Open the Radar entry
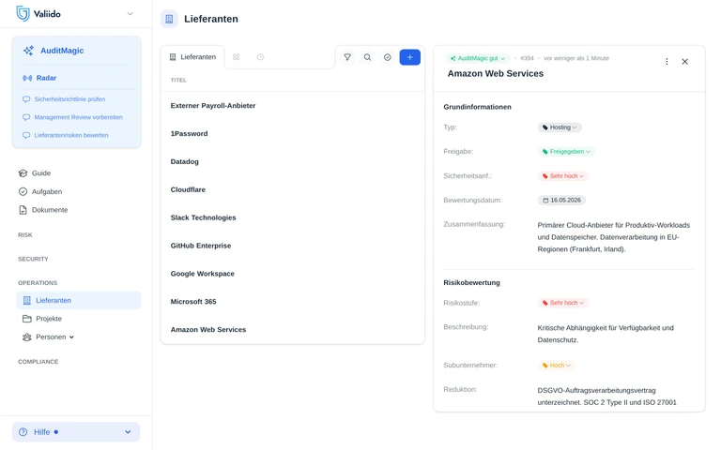The width and height of the screenshot is (721, 450). pos(46,78)
